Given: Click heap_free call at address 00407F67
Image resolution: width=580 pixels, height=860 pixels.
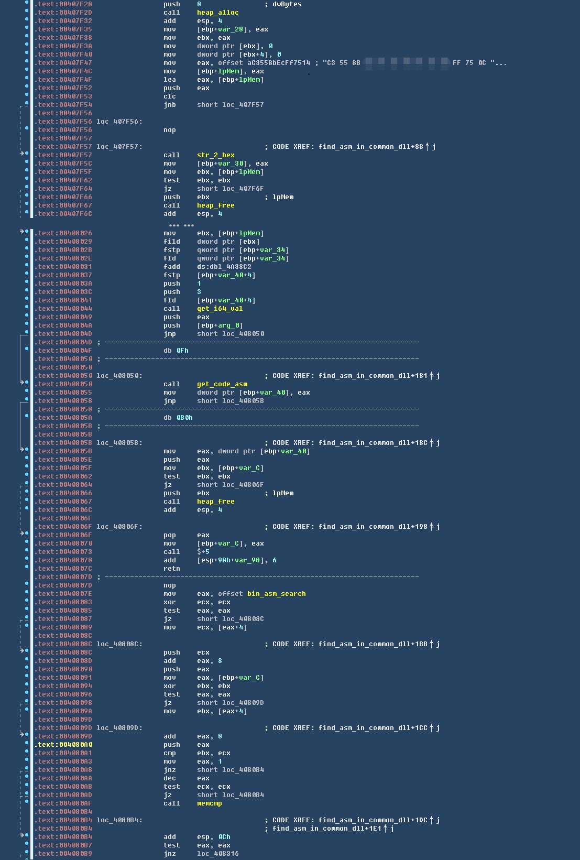Looking at the screenshot, I should pos(215,205).
